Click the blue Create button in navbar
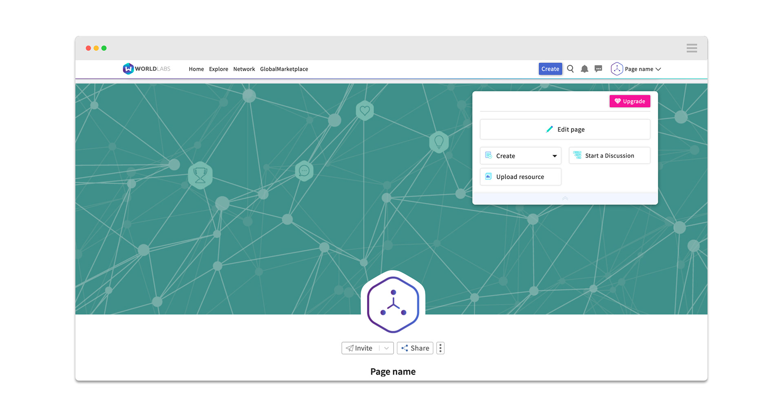 point(550,69)
